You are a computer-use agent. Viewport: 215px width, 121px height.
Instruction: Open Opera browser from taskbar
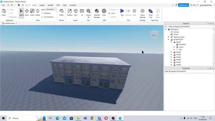tap(106, 118)
